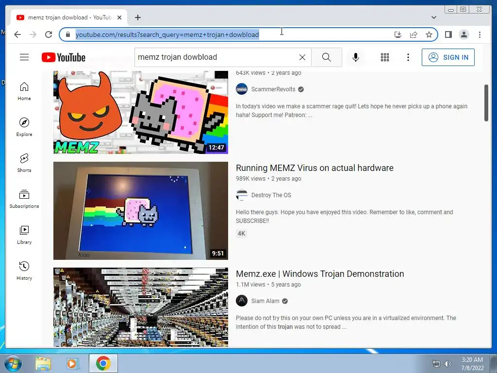
Task: Play the 9:51 MEMZ hardware thumbnail
Action: 140,211
